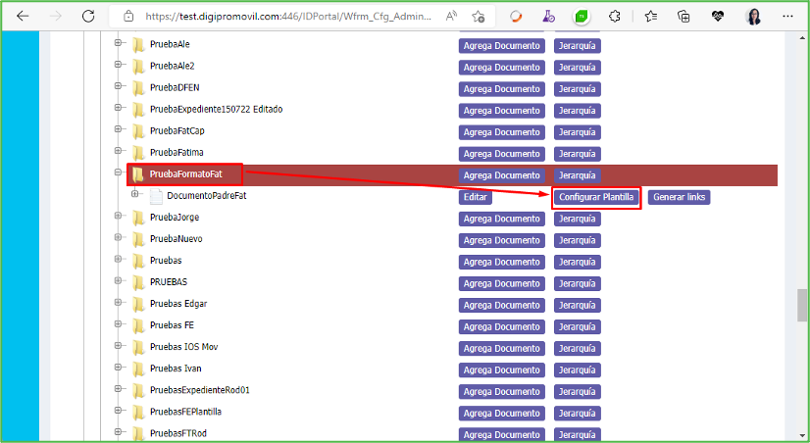Click Agrega Documento for PruebaFatima
Screen dimensions: 810x443
coord(501,154)
